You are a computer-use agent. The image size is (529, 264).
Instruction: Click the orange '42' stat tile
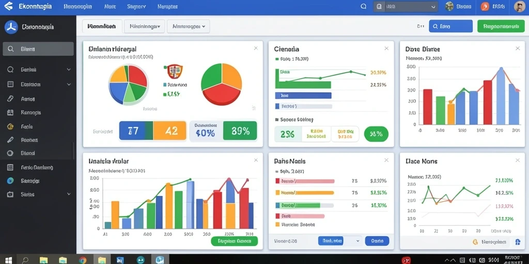point(169,130)
